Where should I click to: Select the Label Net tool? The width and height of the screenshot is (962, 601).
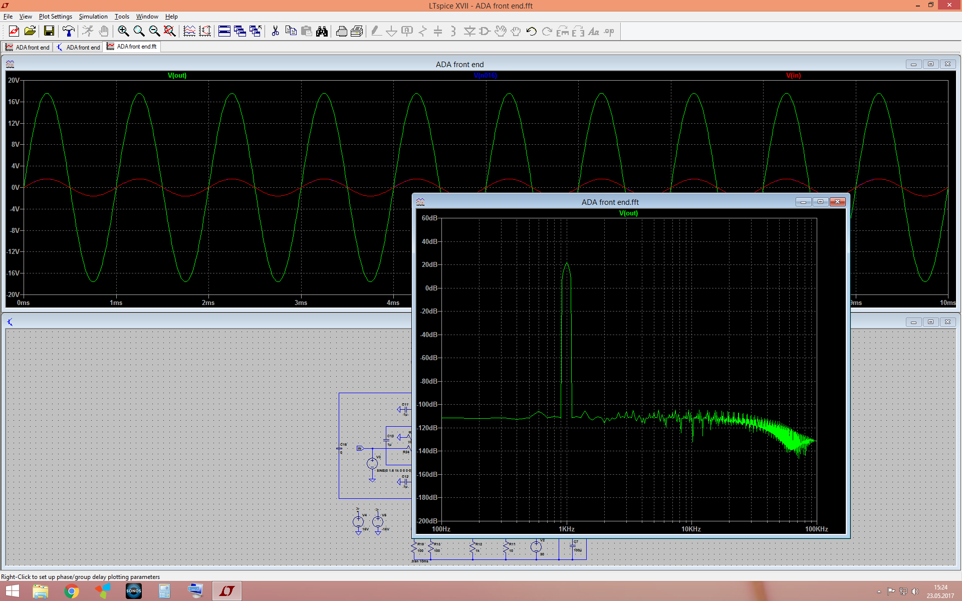click(407, 32)
